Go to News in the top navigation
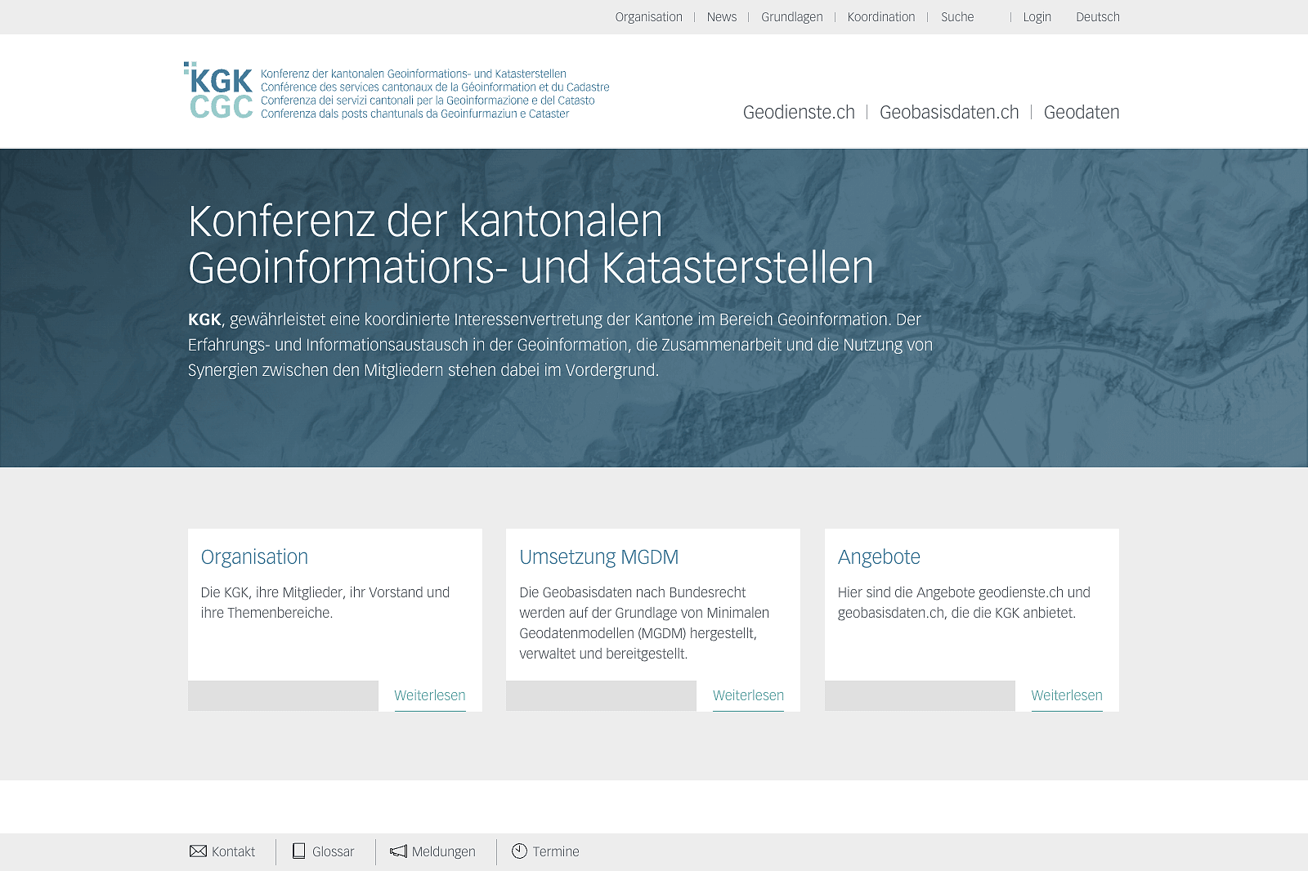Viewport: 1308px width, 871px height. [721, 17]
